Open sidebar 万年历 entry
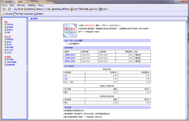This screenshot has width=189, height=121. [x=8, y=53]
